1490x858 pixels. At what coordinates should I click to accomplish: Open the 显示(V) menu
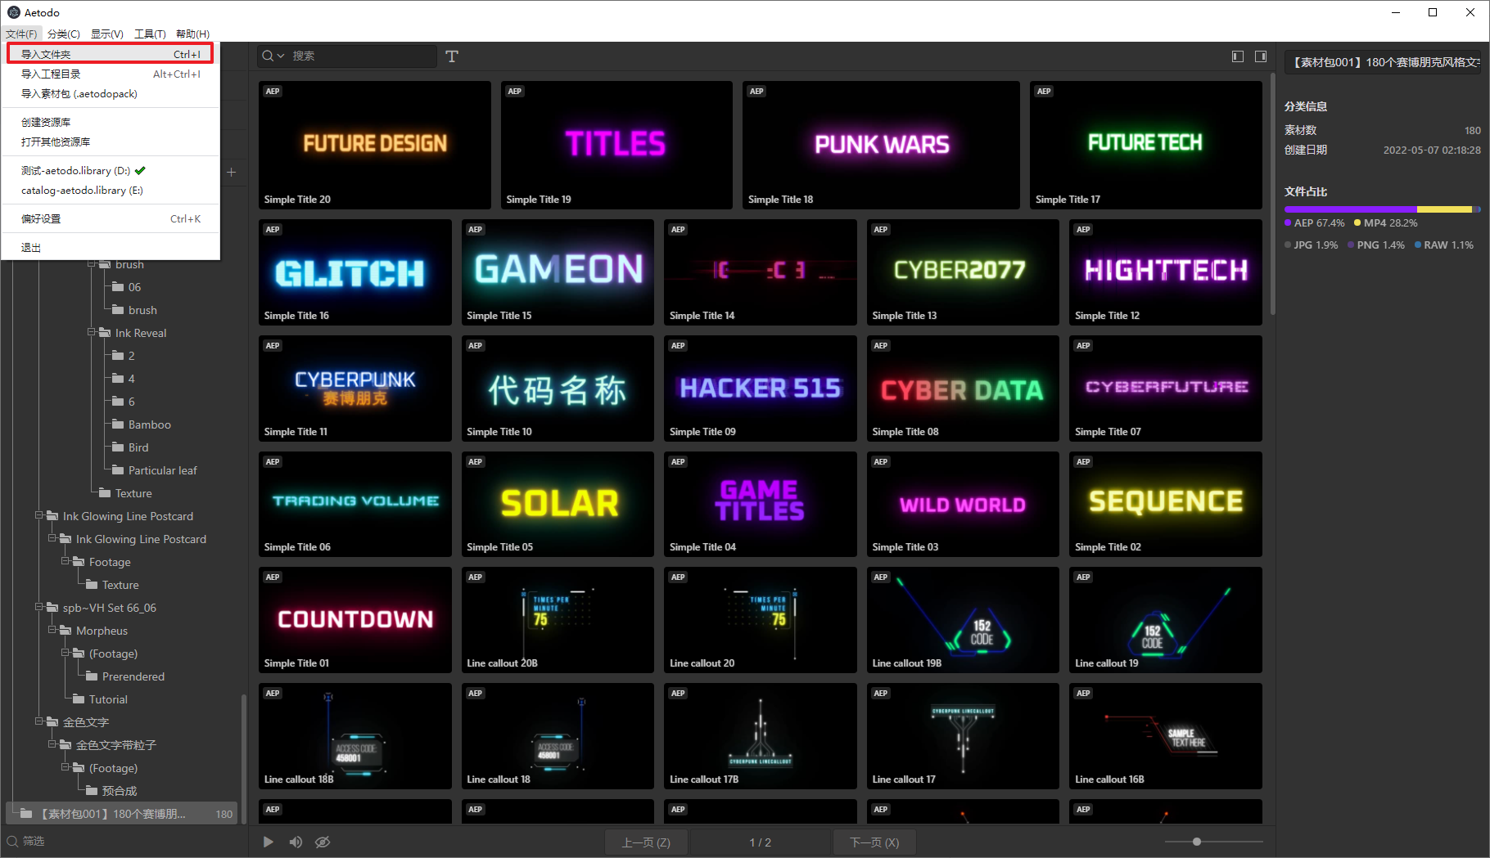pos(107,34)
